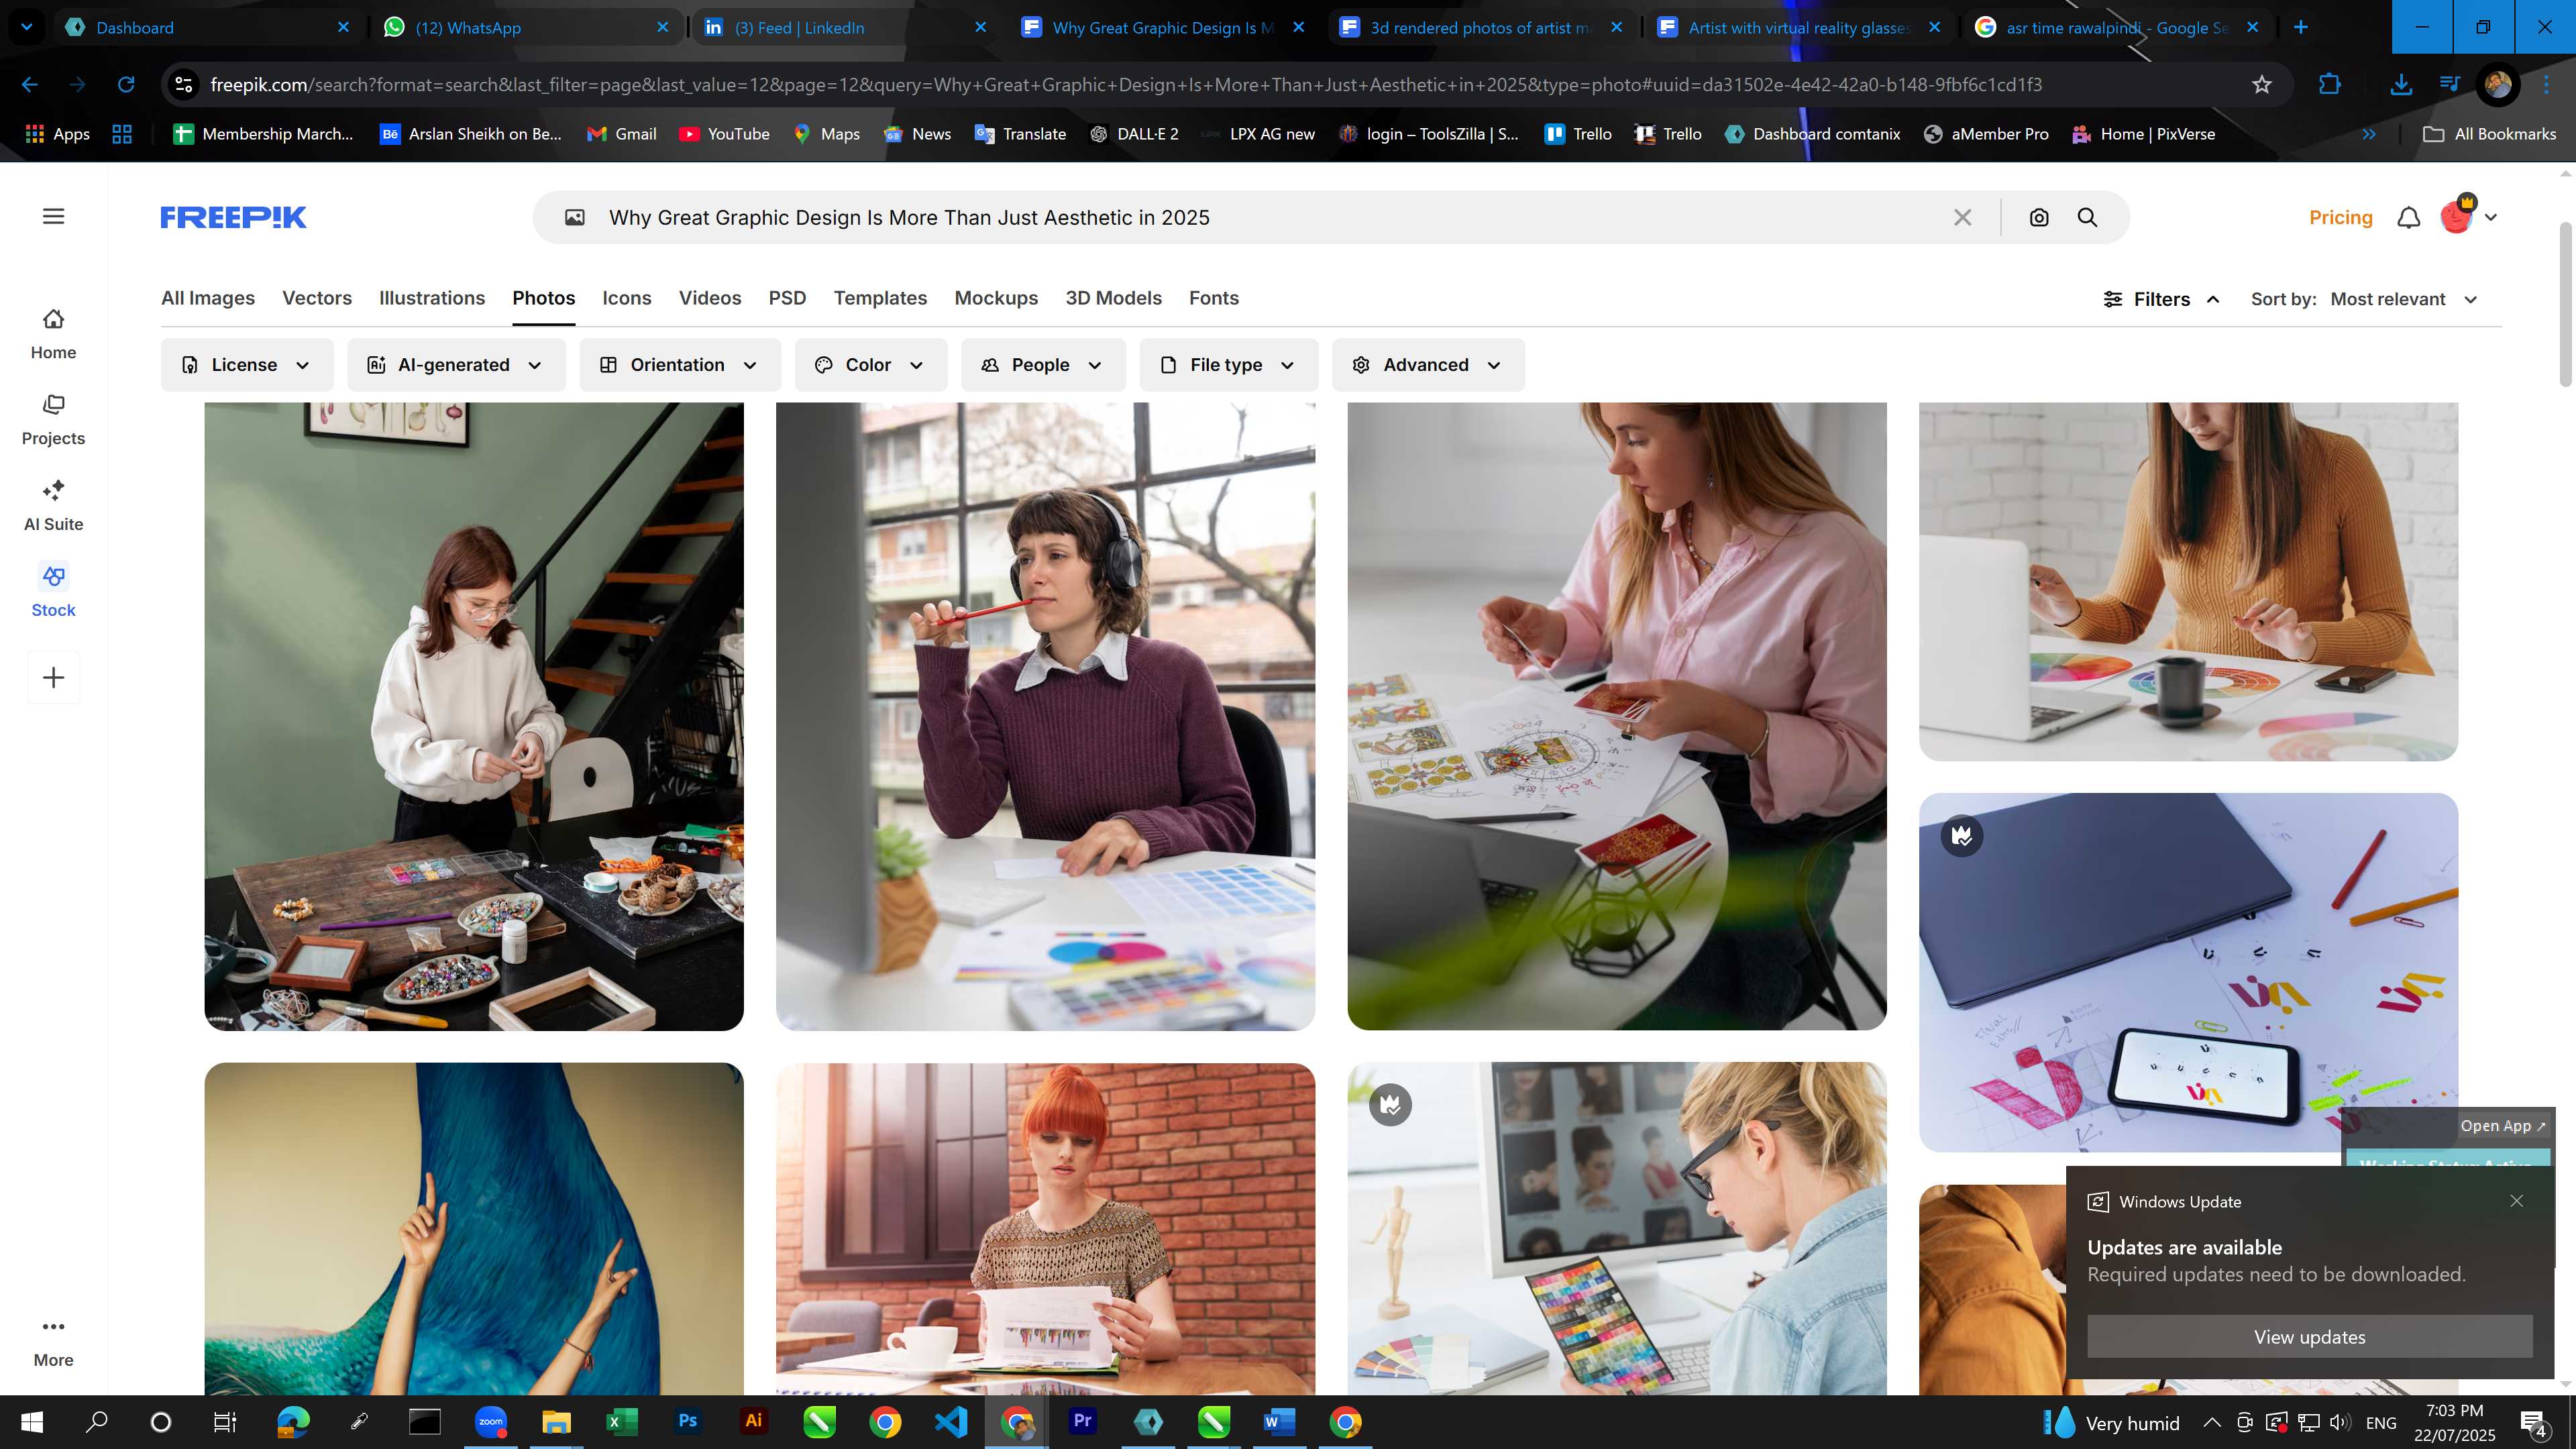The height and width of the screenshot is (1449, 2576).
Task: Open the All Bookmarks folder
Action: (x=2489, y=134)
